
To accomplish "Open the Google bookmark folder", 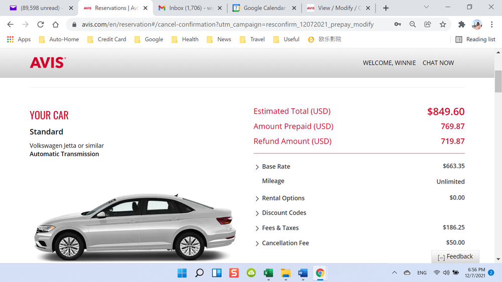I will click(x=149, y=39).
